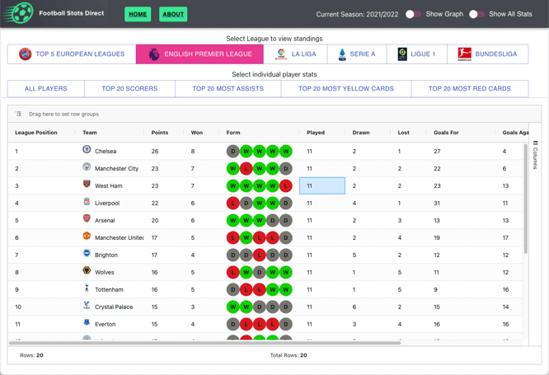Click the Liverpool club crest
This screenshot has height=375, width=549.
(x=87, y=201)
